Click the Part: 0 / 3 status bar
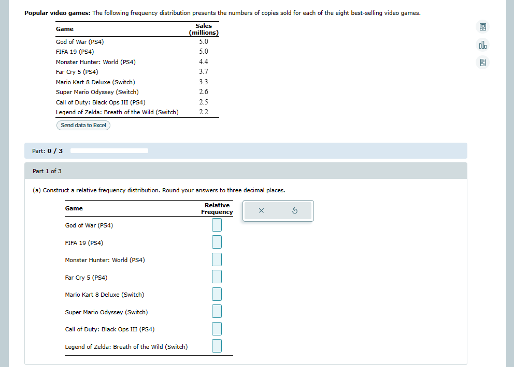This screenshot has height=367, width=514. click(47, 150)
